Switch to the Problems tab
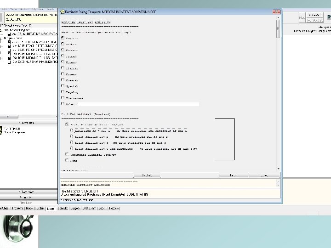This screenshot has width=331, height=248. pyautogui.click(x=18, y=209)
